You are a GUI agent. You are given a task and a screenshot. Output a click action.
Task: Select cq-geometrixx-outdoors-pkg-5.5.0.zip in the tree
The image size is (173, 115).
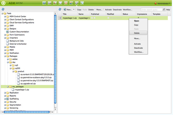click(36, 78)
